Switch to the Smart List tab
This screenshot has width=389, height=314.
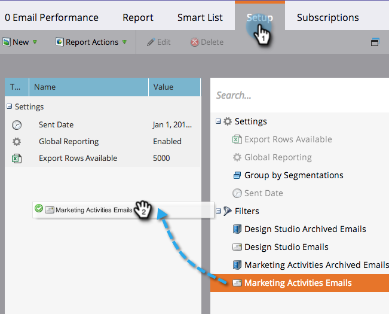click(200, 17)
